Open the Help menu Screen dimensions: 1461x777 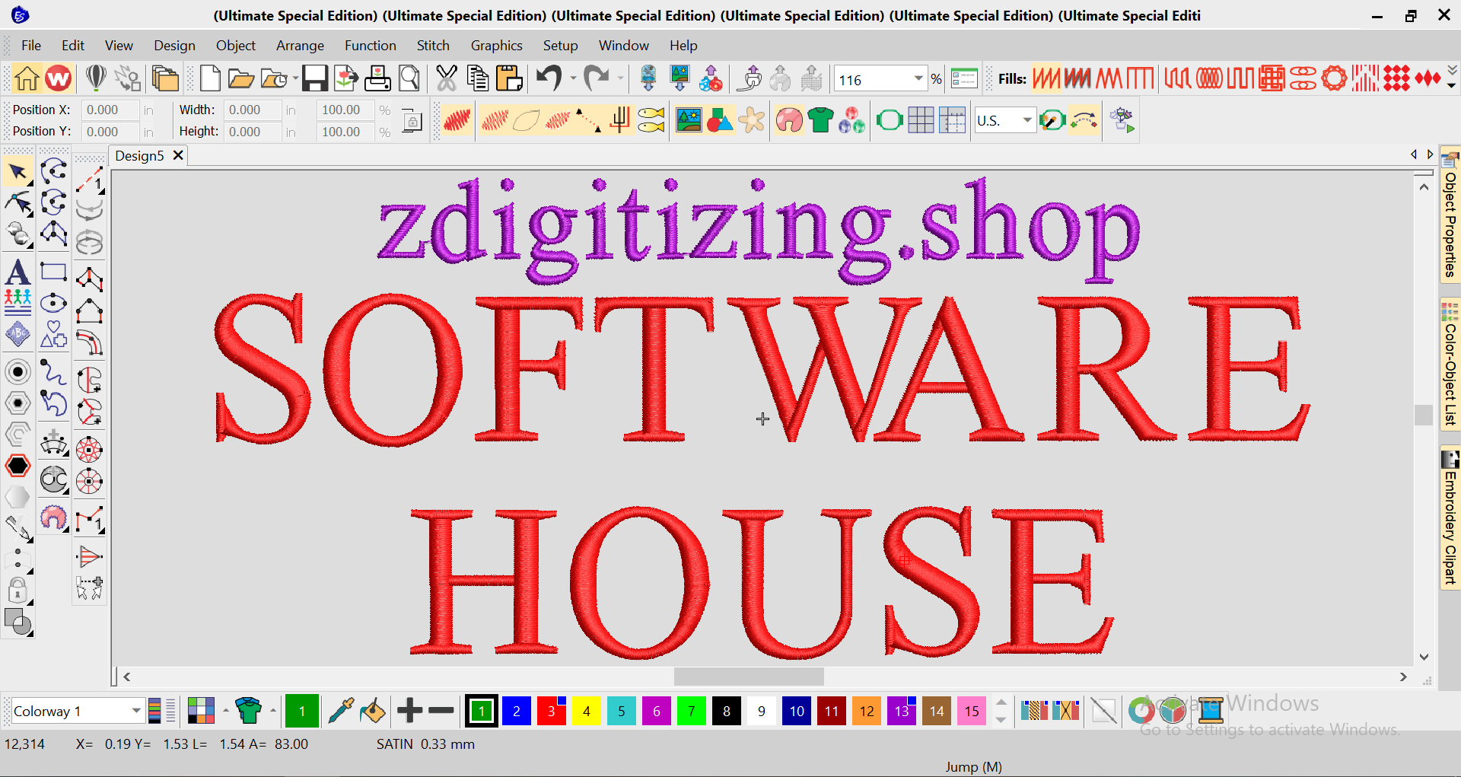[x=683, y=46]
